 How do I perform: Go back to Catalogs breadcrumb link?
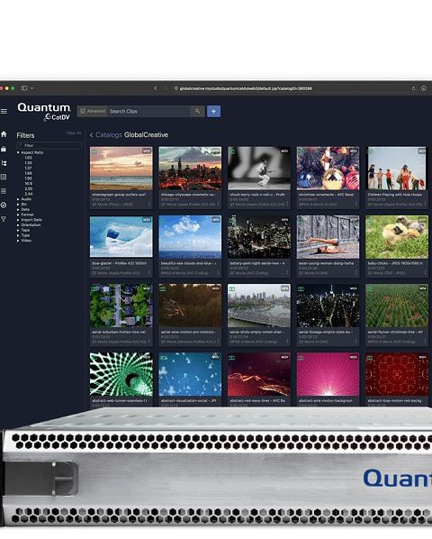pyautogui.click(x=108, y=135)
